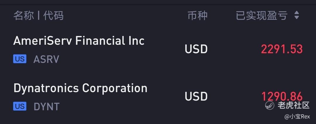This screenshot has height=124, width=316.
Task: Sort by the 已实现盈亏 arrow icon
Action: (296, 15)
